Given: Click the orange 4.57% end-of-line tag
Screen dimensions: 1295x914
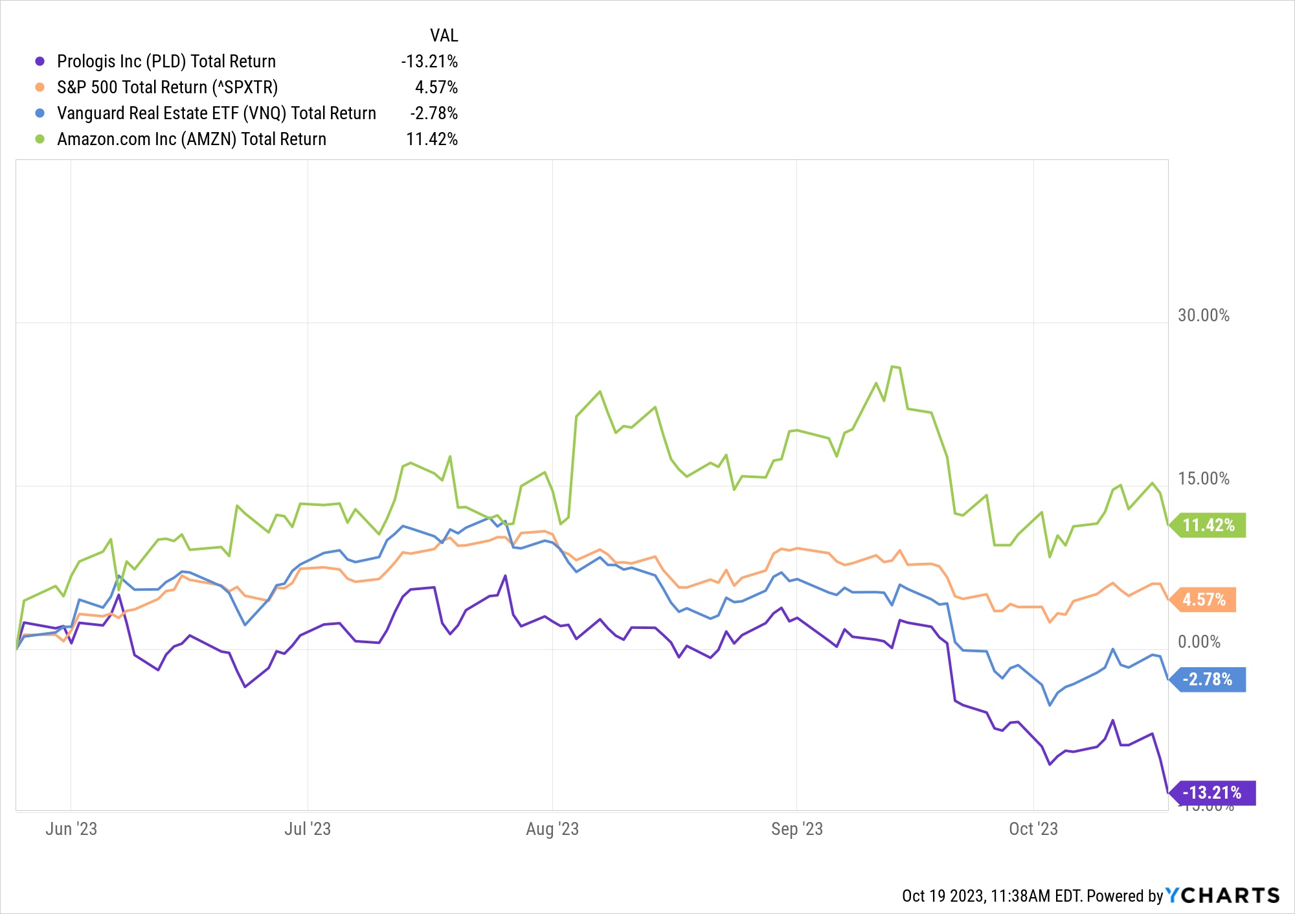Looking at the screenshot, I should click(x=1204, y=599).
